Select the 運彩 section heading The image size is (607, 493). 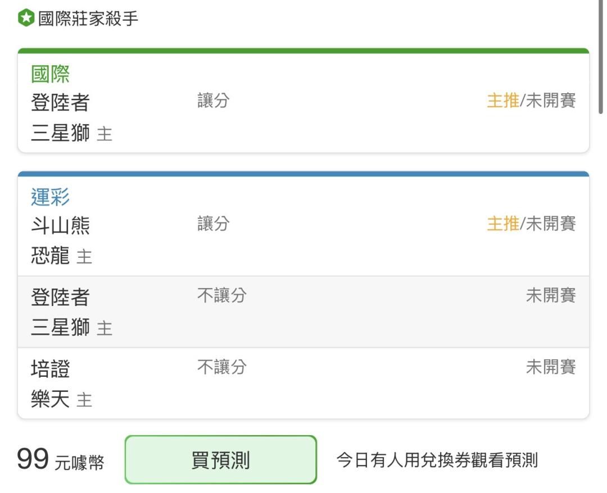tap(51, 197)
